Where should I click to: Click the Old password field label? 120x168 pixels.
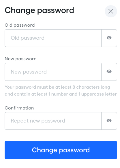[20, 25]
